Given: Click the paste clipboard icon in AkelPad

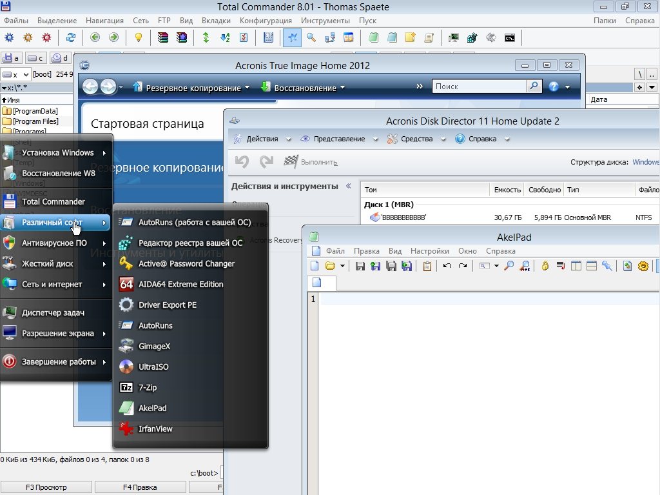Looking at the screenshot, I should pos(427,266).
